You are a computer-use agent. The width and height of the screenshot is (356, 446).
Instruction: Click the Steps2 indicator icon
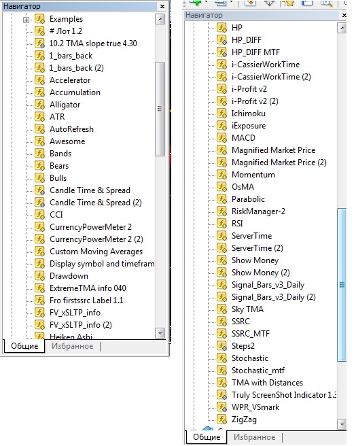(221, 345)
